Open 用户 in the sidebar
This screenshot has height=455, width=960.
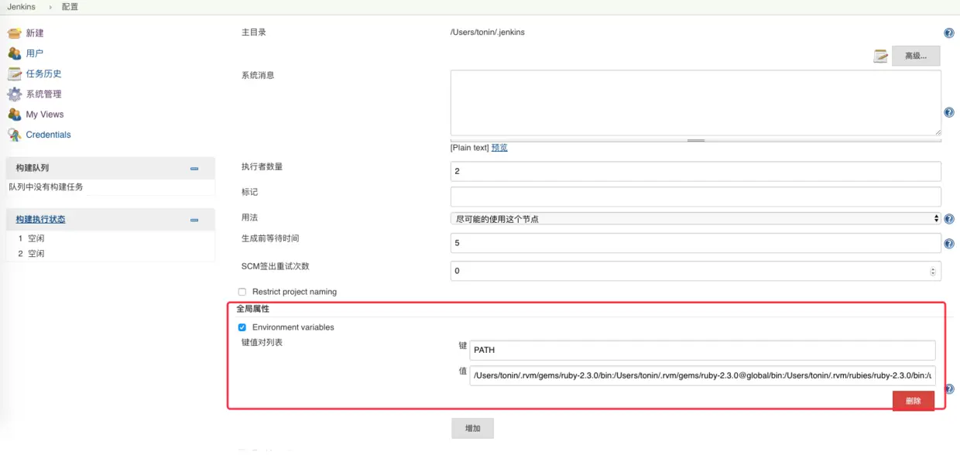(x=35, y=53)
